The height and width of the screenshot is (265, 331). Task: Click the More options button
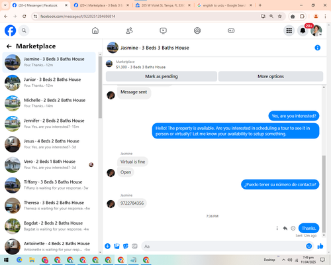[x=271, y=76]
